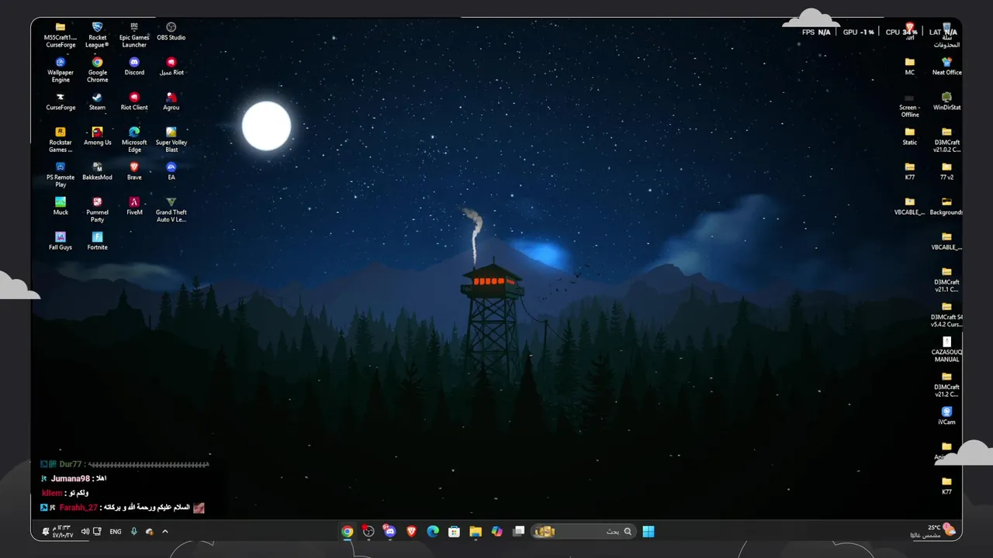Image resolution: width=993 pixels, height=558 pixels.
Task: Select the D3MCraft S4 v5.4.2 folder
Action: pyautogui.click(x=946, y=314)
